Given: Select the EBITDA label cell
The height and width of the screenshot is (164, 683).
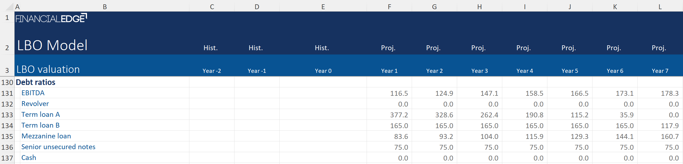Looking at the screenshot, I should click(x=33, y=93).
